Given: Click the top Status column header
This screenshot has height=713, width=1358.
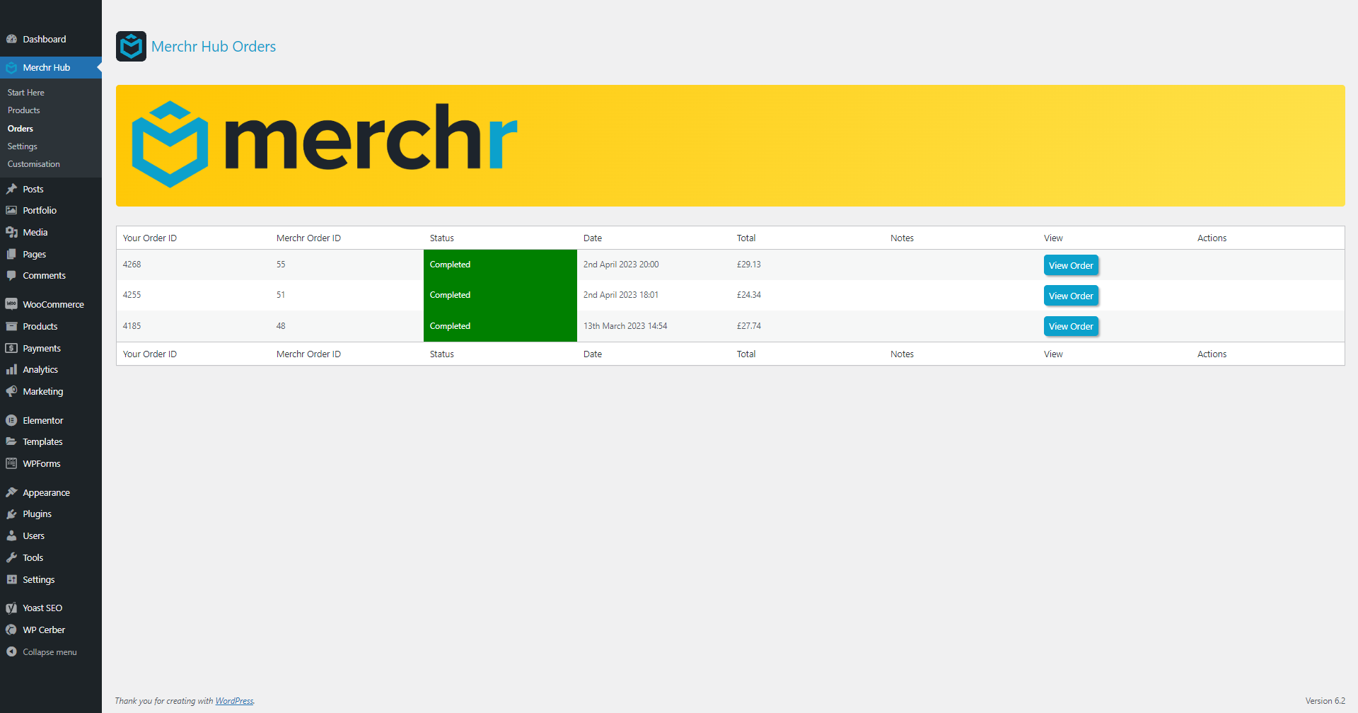Looking at the screenshot, I should 442,238.
